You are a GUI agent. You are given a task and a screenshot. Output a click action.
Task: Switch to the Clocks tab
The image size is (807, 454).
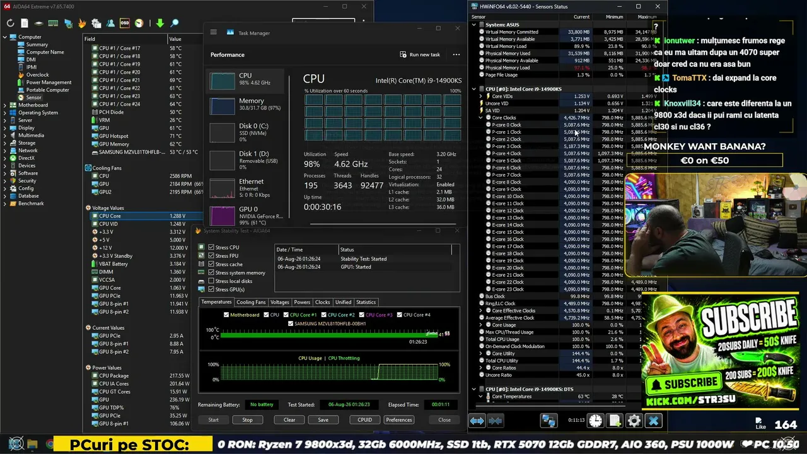[x=323, y=302]
